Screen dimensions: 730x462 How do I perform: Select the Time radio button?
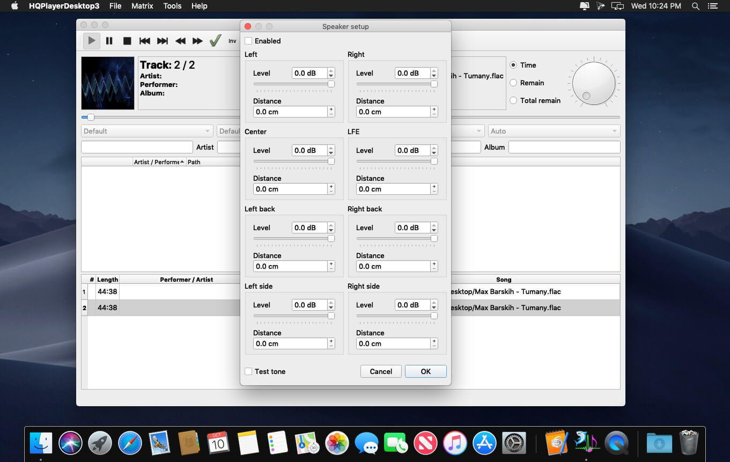coord(513,65)
